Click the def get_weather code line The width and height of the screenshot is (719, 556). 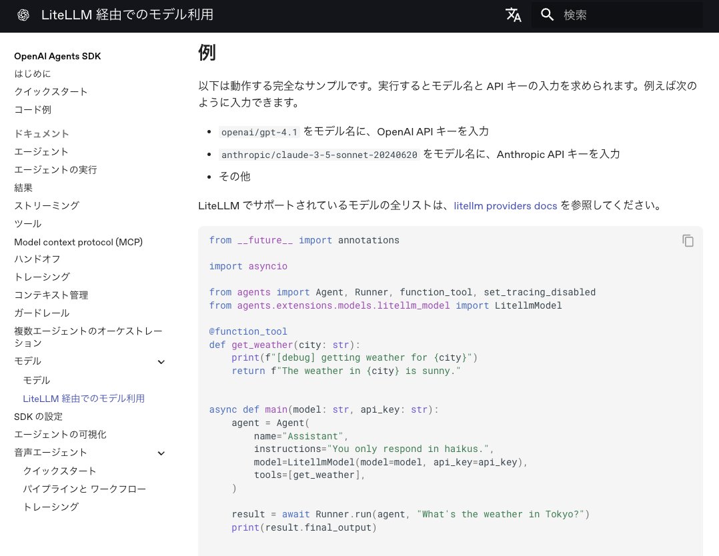click(285, 345)
